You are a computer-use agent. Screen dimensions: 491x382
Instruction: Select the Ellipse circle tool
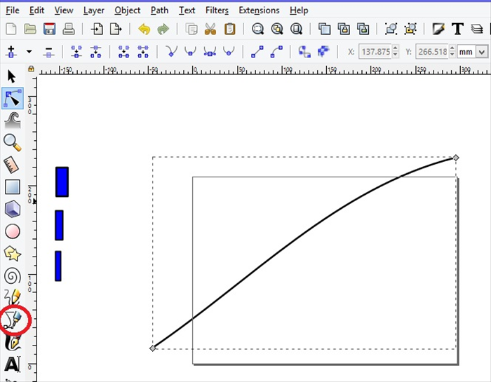coord(13,231)
